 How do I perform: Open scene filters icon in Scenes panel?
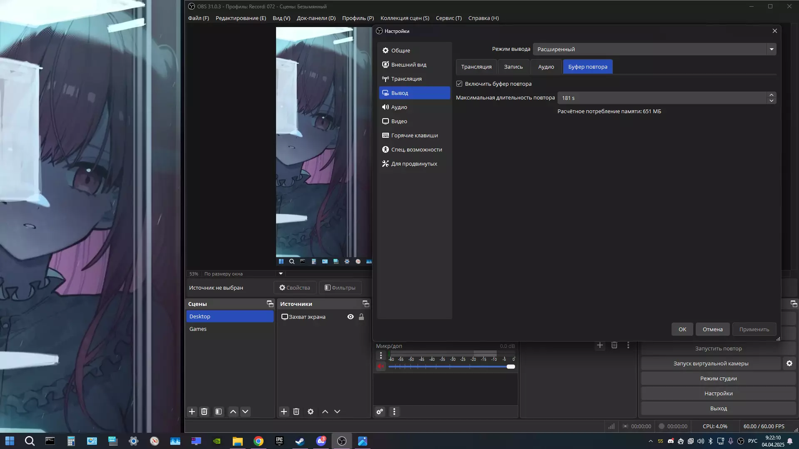pos(218,412)
